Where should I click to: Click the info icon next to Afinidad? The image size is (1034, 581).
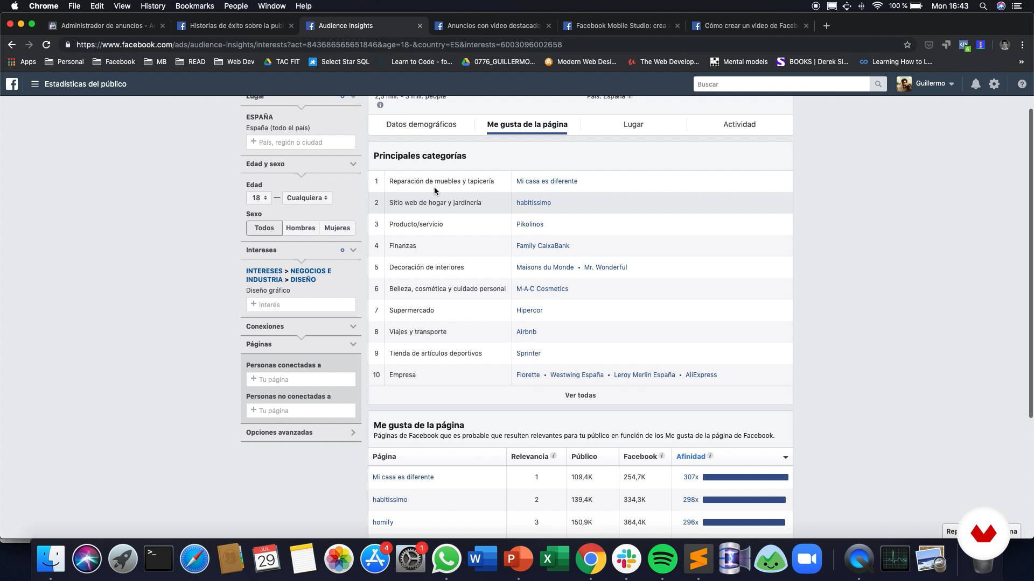click(x=710, y=456)
